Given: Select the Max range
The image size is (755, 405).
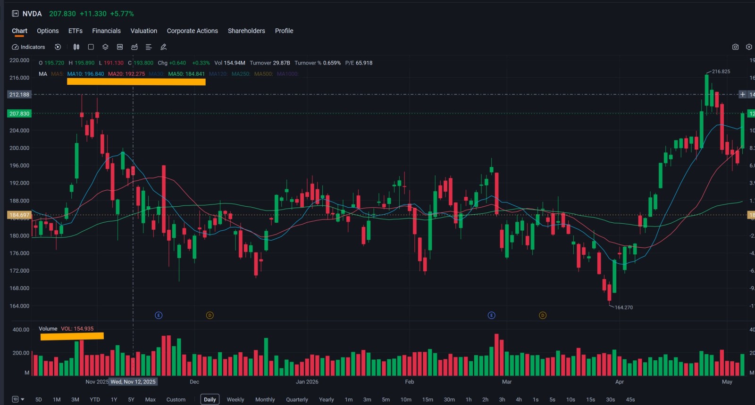Looking at the screenshot, I should (150, 399).
